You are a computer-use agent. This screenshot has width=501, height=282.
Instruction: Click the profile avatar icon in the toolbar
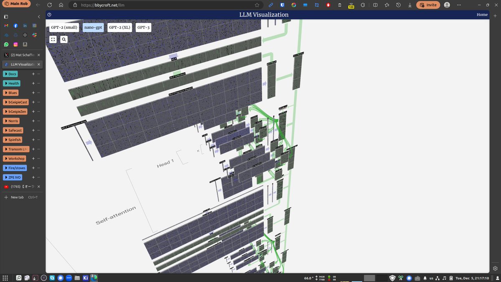(x=447, y=5)
